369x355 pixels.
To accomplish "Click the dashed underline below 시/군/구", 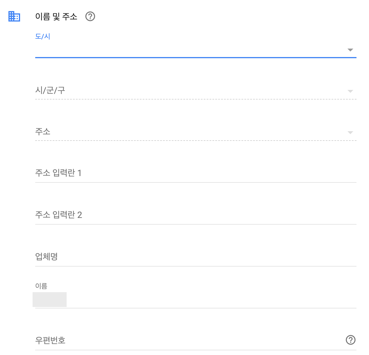I will point(196,99).
